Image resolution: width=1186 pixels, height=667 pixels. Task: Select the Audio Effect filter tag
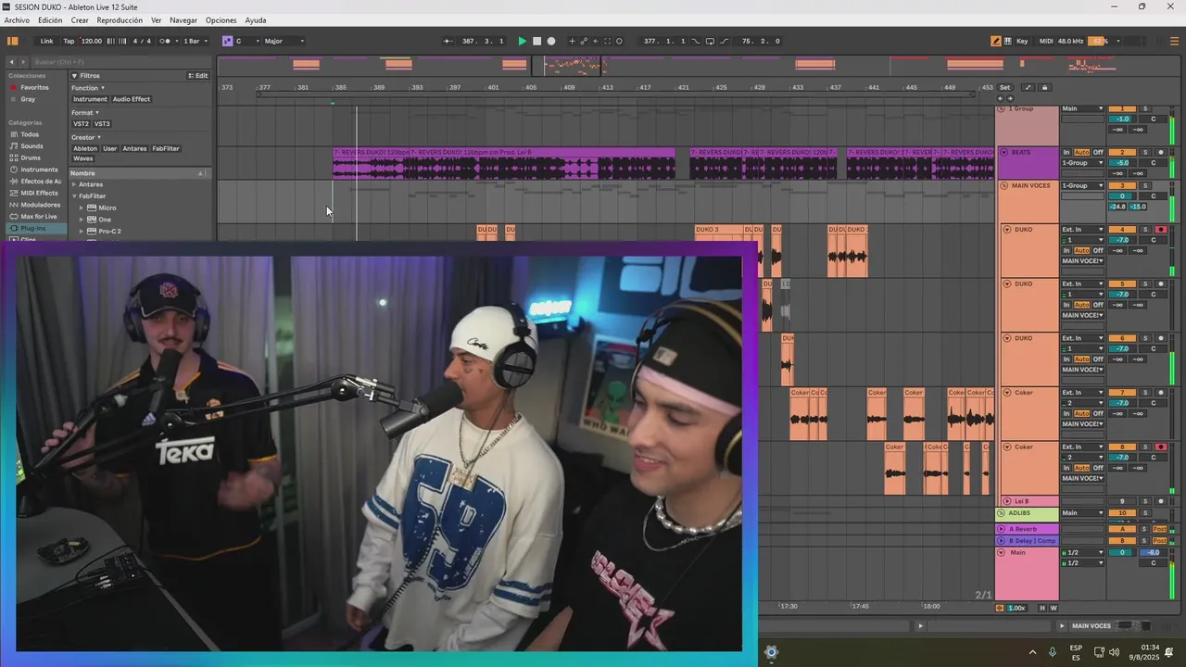coord(132,99)
